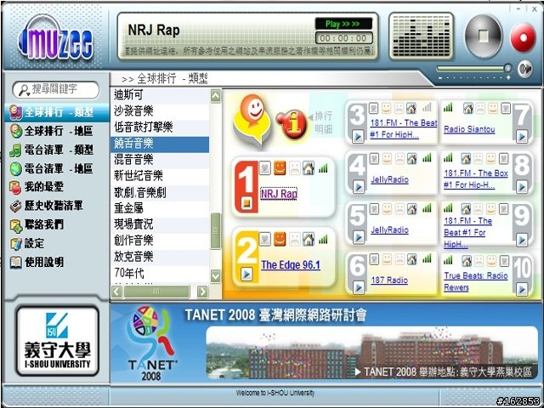The image size is (544, 408).
Task: Click the genre list vertical scrollbar thumb
Action: pos(215,230)
